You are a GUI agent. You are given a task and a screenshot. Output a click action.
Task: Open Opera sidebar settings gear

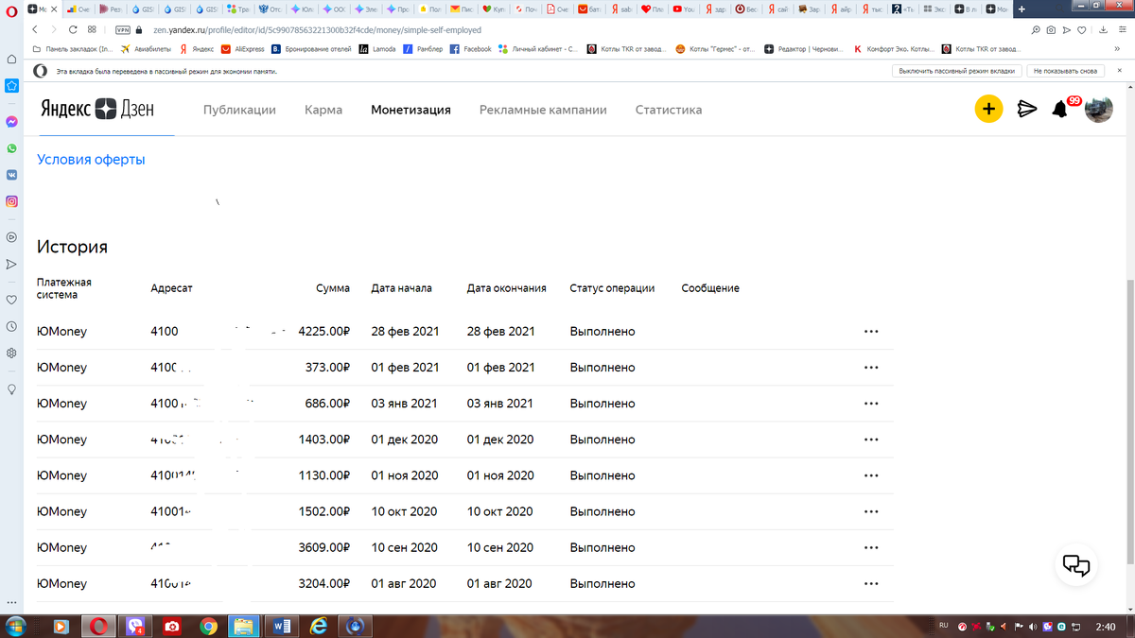11,353
